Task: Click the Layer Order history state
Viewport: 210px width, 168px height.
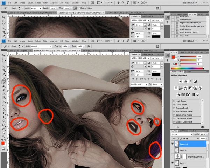Action: point(184,36)
